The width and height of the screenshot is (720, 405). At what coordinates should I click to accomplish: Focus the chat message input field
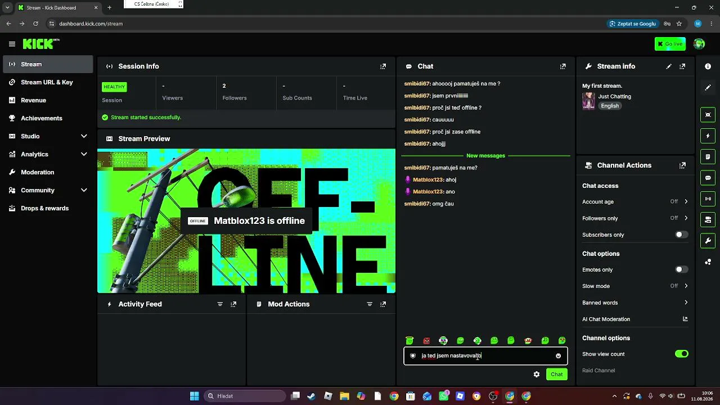(485, 356)
